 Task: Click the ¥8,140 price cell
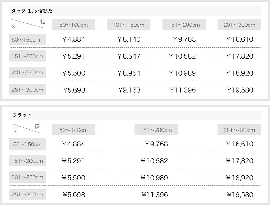[129, 40]
